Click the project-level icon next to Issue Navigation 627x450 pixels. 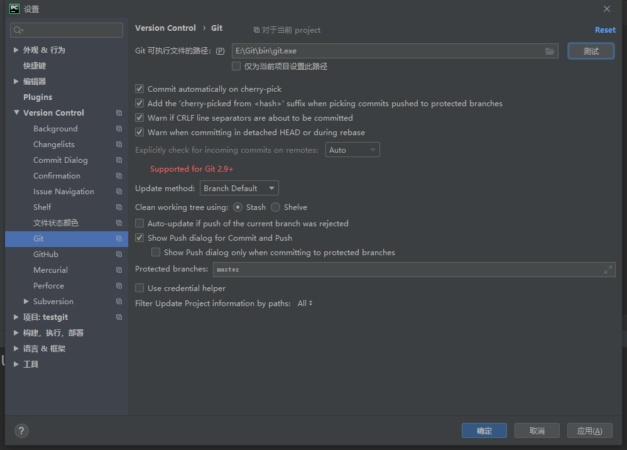tap(119, 191)
